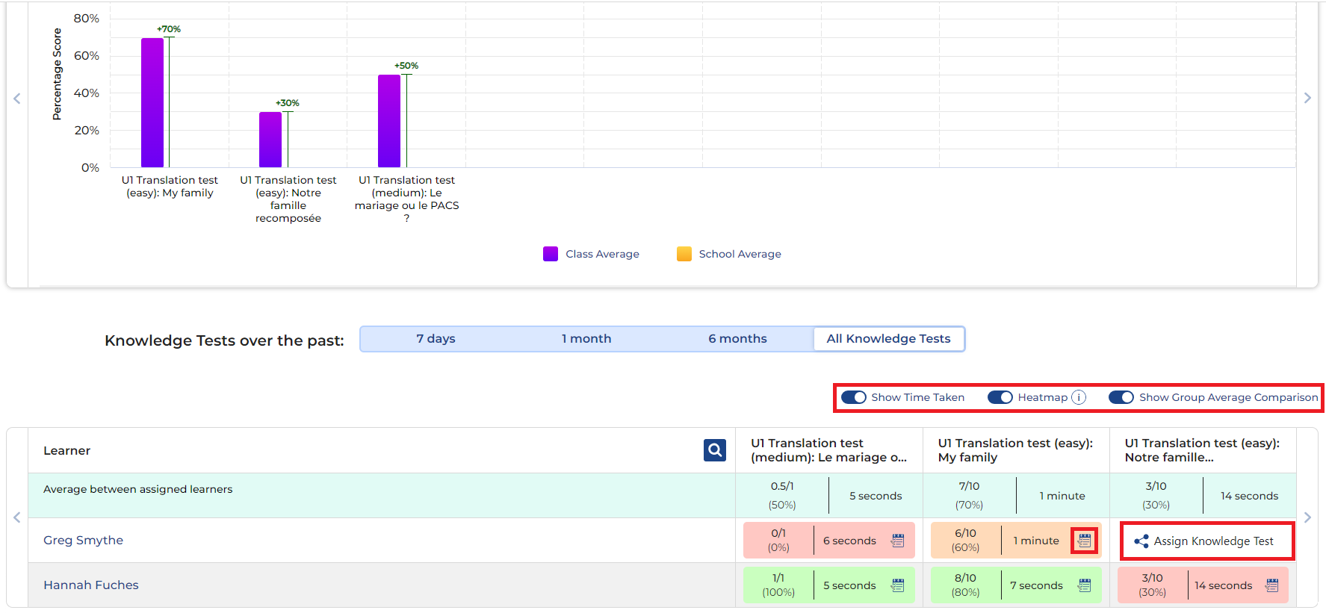This screenshot has width=1326, height=613.
Task: Open Hannah Fuches' My family test details icon
Action: pos(1084,585)
